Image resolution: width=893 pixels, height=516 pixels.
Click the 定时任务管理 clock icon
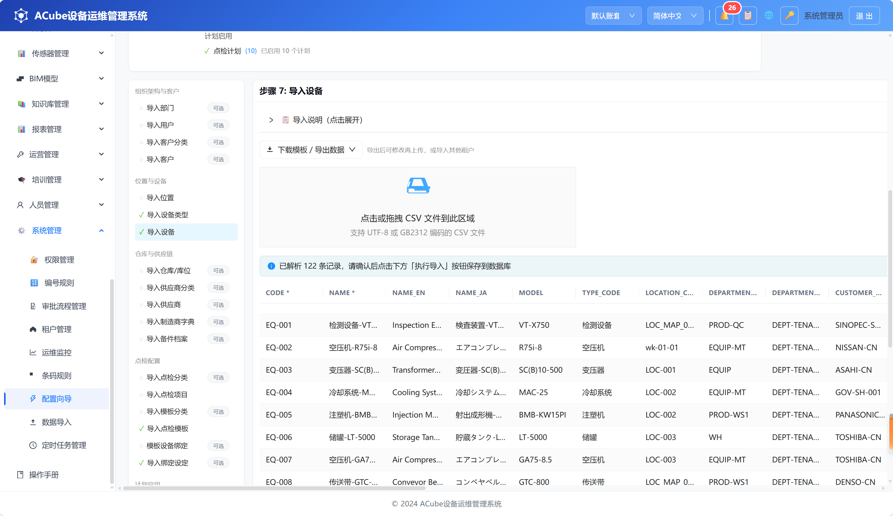tap(33, 445)
